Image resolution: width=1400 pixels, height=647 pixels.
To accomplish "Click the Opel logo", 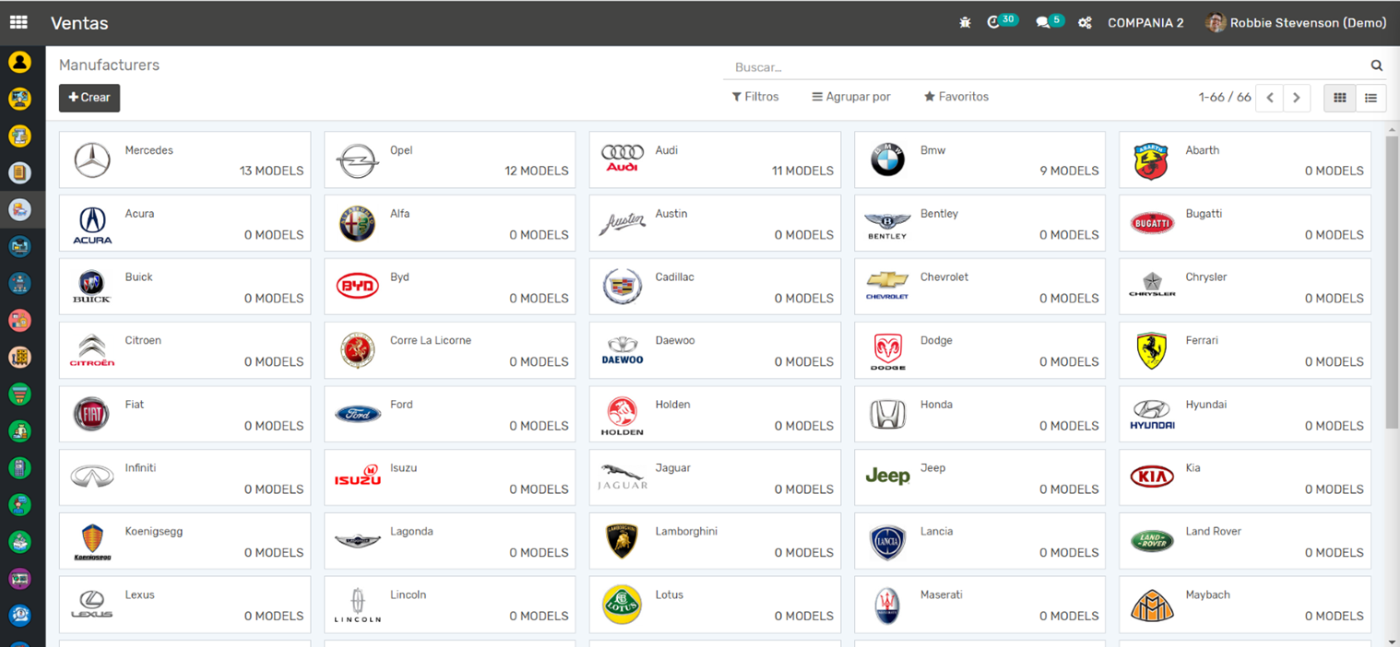I will [357, 160].
